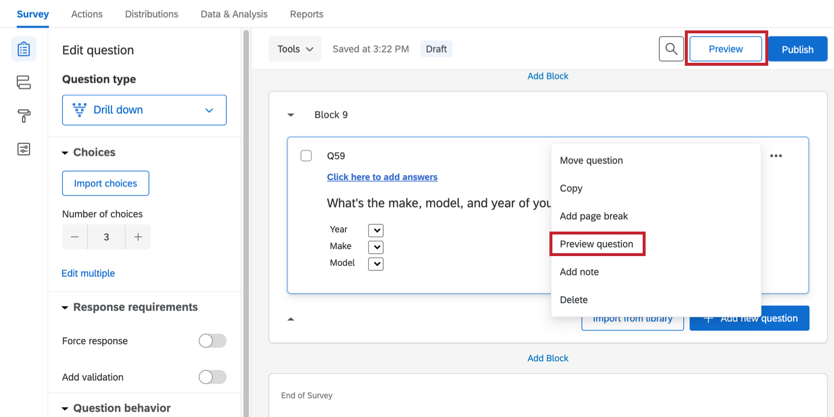834x417 pixels.
Task: Enable the Force response toggle
Action: pyautogui.click(x=212, y=341)
